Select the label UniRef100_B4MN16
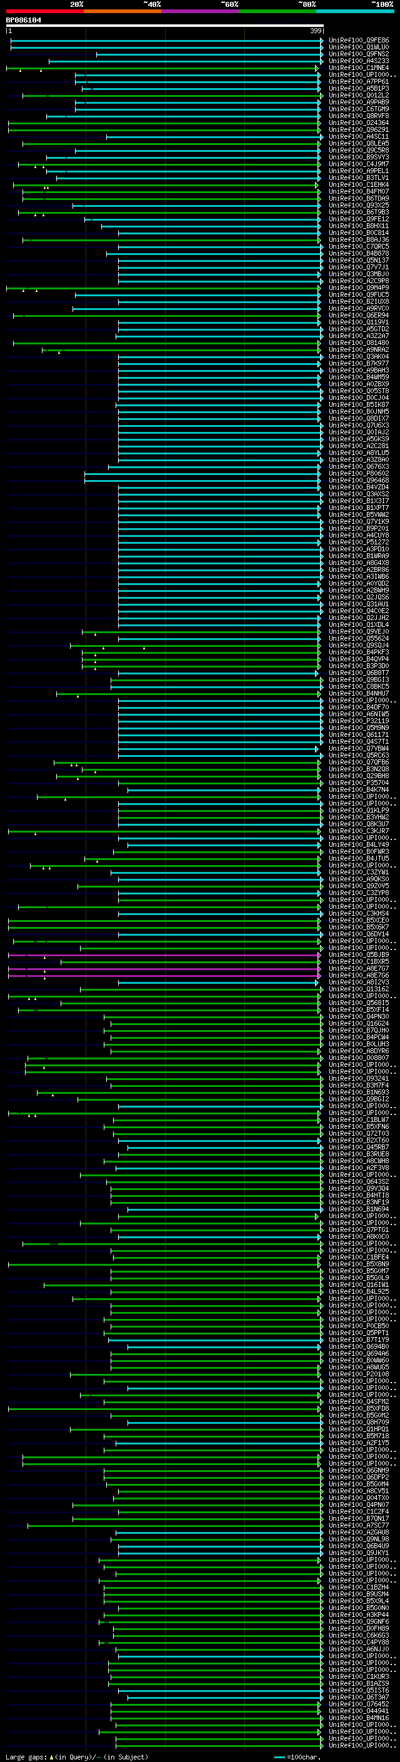Screen dimensions: 400x1762 point(359,1718)
